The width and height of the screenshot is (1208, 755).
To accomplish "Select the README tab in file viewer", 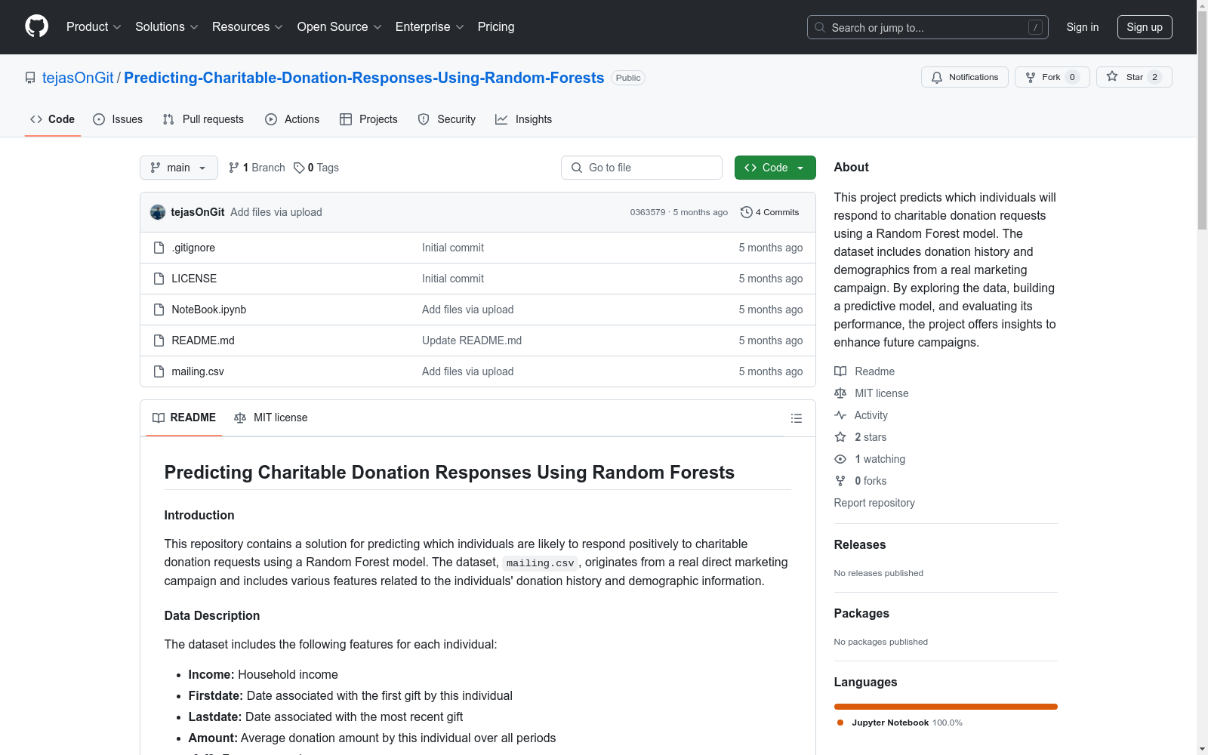I will (184, 418).
